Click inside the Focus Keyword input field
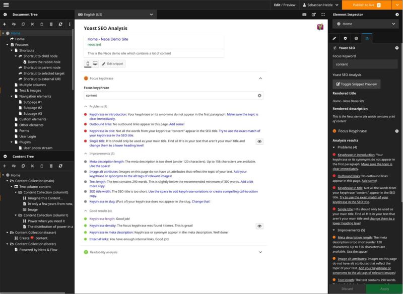 coord(366,64)
